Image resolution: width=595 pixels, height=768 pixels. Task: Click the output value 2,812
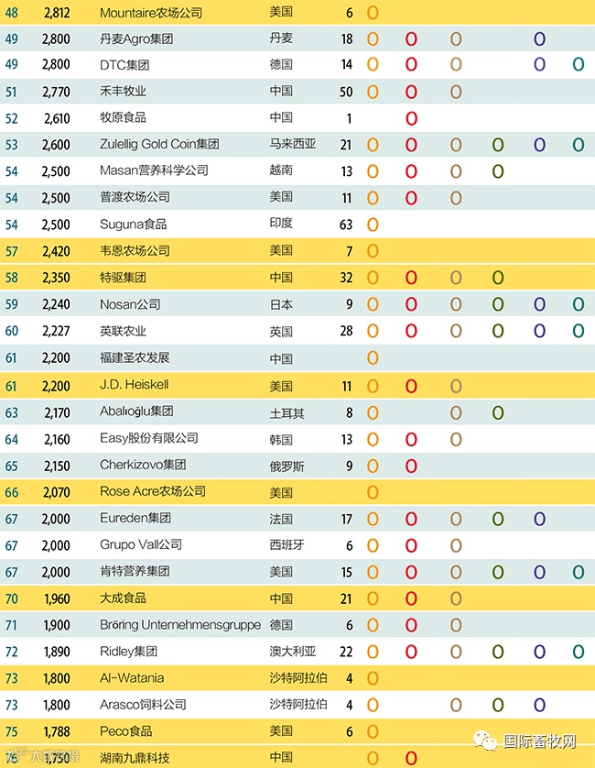point(57,13)
